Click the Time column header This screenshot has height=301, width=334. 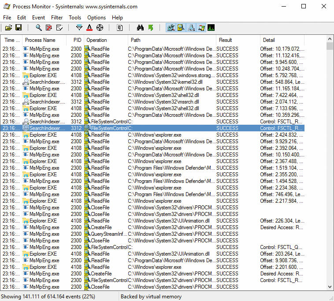(x=11, y=40)
